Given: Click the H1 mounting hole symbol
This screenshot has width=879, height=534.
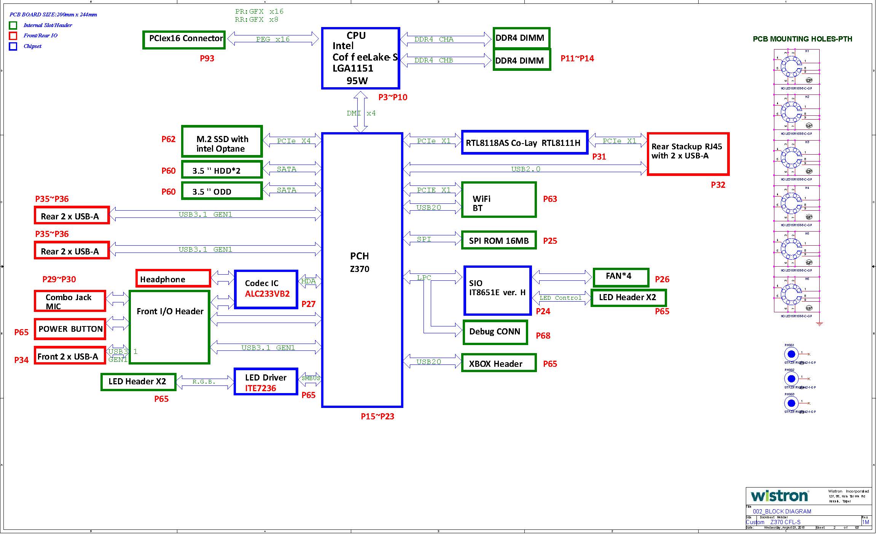Looking at the screenshot, I should (791, 67).
